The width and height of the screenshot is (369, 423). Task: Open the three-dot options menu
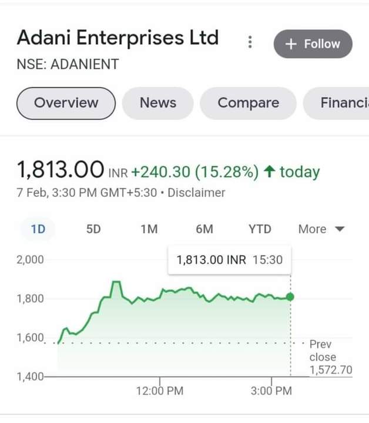250,42
